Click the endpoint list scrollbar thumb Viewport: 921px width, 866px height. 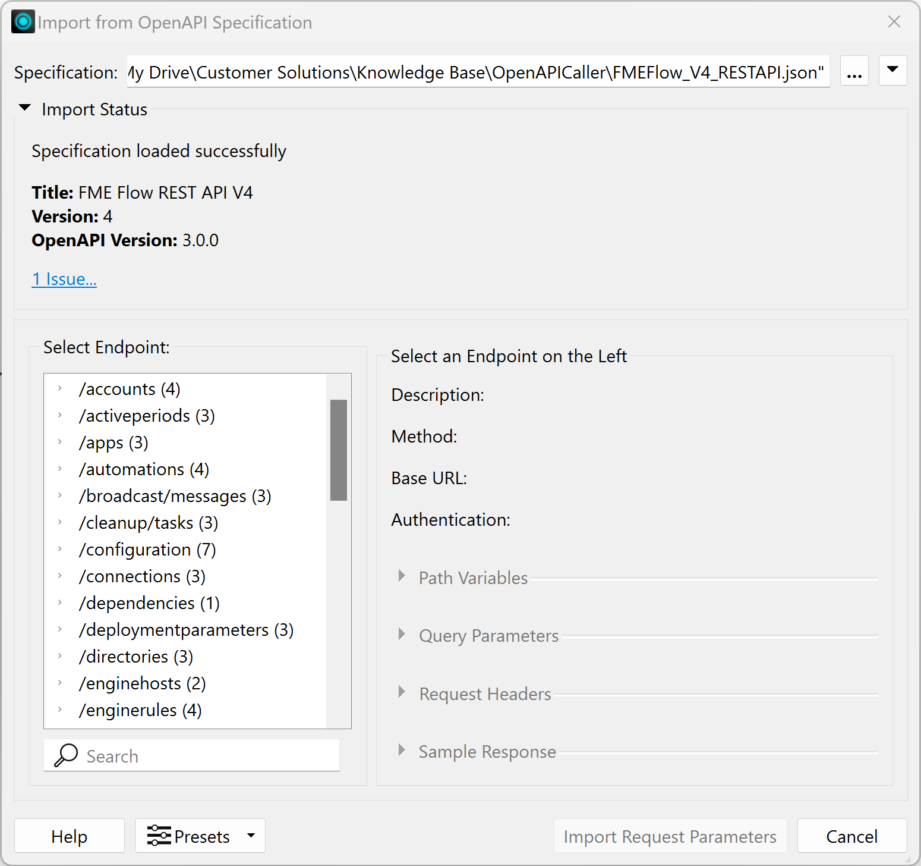(339, 450)
